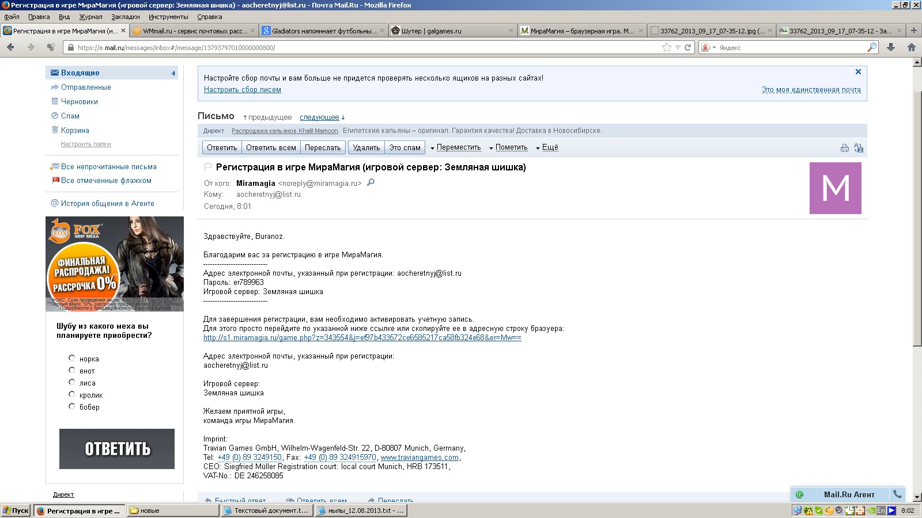922x518 pixels.
Task: Start a call via Mail.Ru Agent phone icon
Action: pos(897,494)
